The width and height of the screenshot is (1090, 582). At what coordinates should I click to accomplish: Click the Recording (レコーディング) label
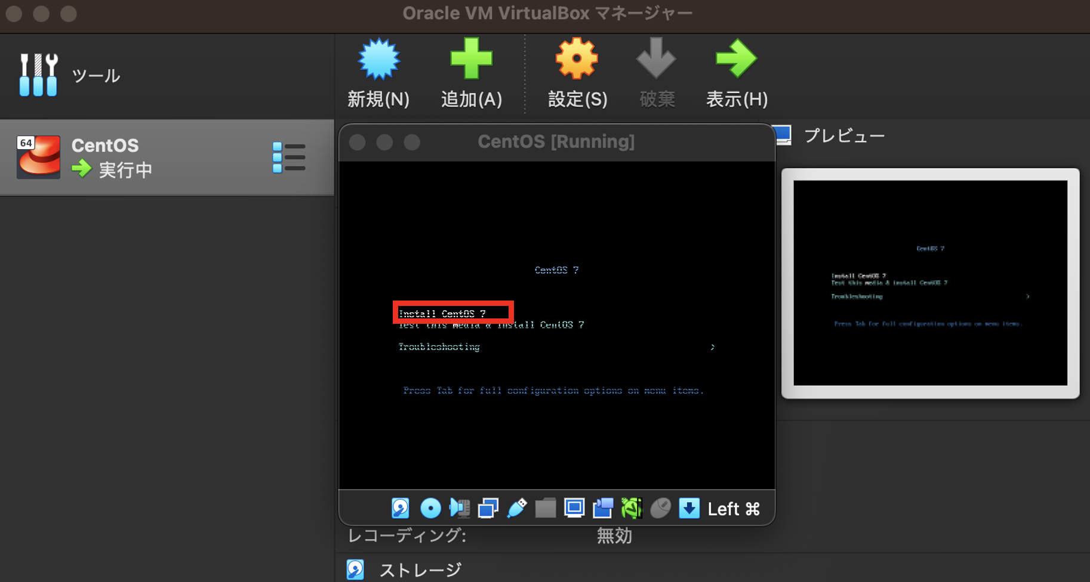tap(407, 535)
